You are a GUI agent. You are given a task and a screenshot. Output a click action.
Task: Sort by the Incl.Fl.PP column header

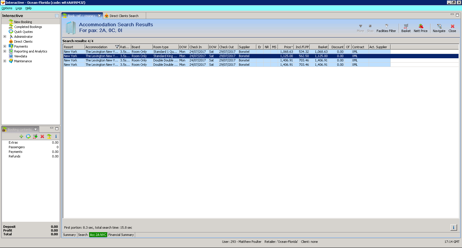click(302, 47)
